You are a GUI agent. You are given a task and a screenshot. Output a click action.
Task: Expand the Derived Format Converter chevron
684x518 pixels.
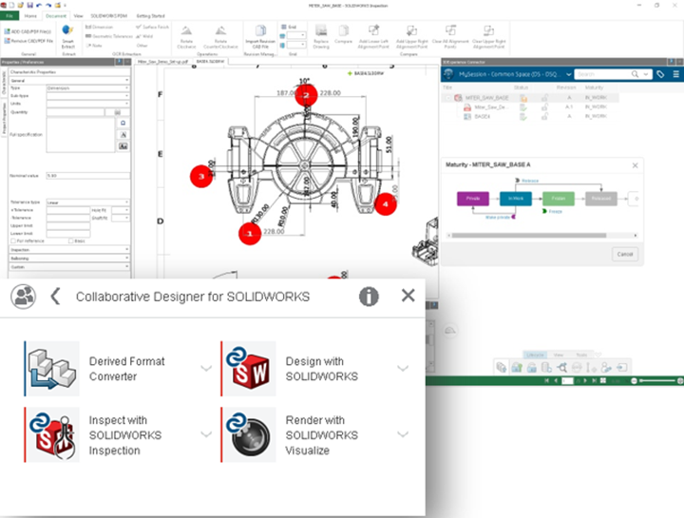click(x=206, y=369)
